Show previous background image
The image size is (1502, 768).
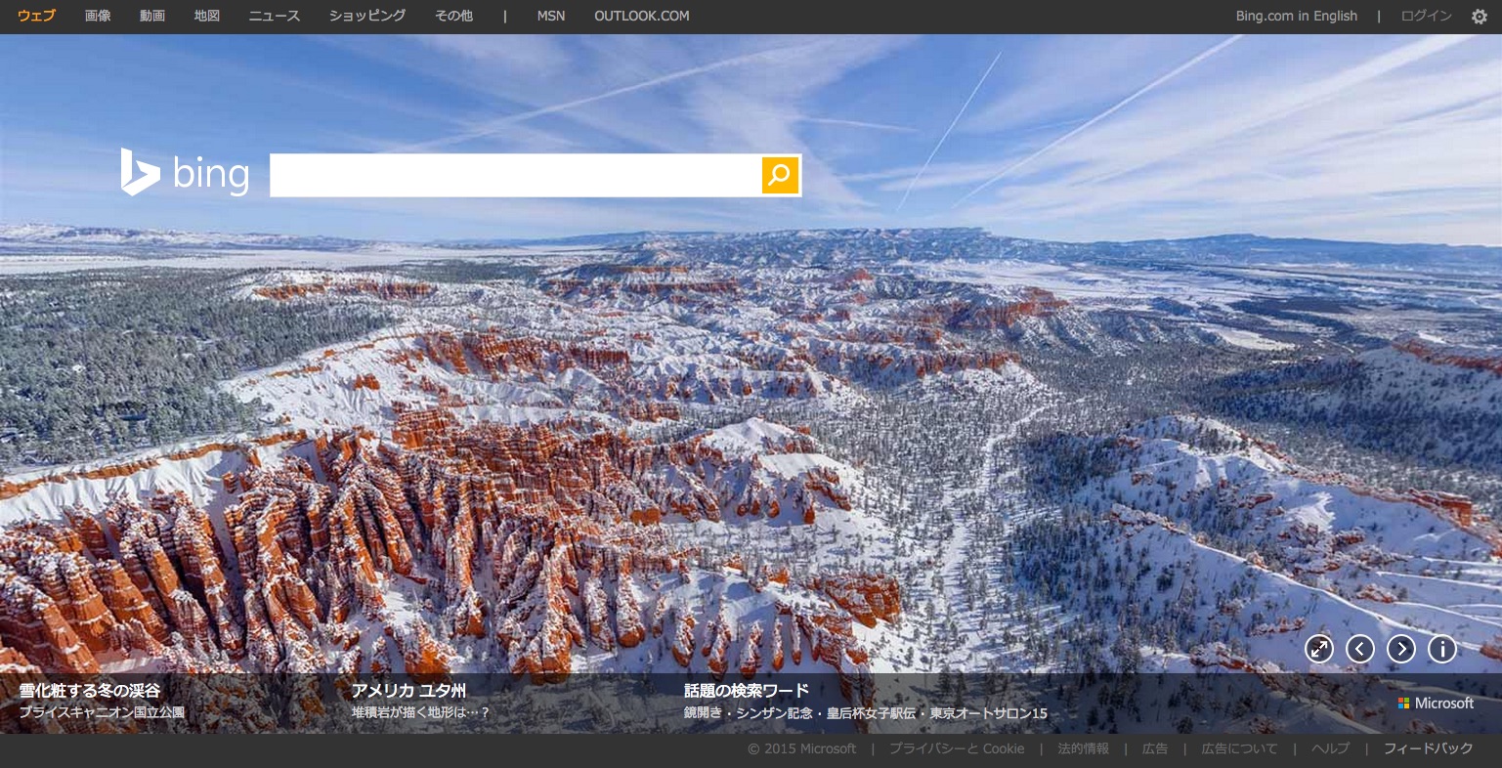coord(1360,649)
